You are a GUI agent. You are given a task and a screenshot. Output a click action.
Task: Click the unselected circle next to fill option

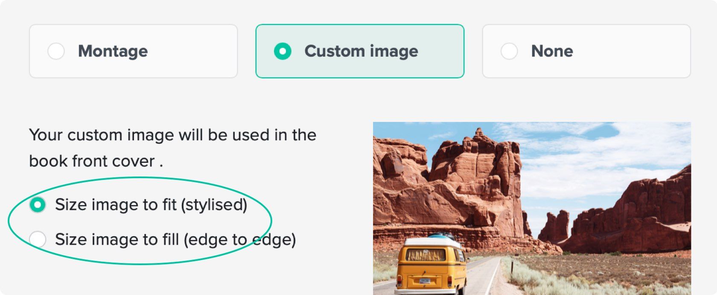[37, 239]
